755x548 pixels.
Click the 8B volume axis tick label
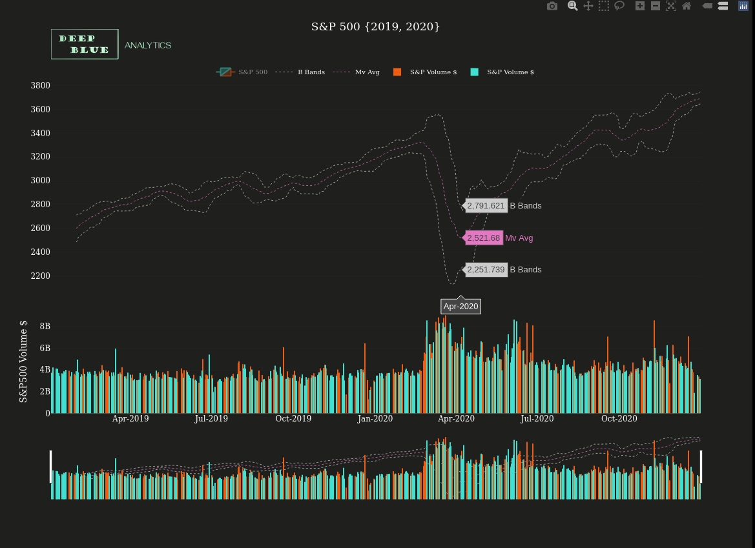coord(45,326)
